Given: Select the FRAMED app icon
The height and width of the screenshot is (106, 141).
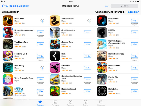Looking at the screenshot, I should (x=55, y=68).
